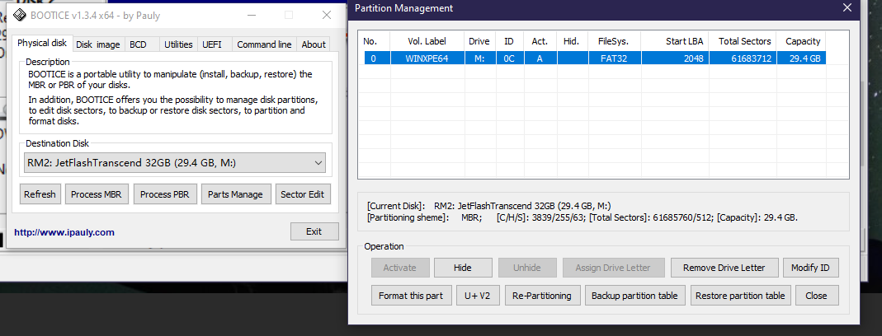The height and width of the screenshot is (336, 882).
Task: Click the Re-Partitioning button
Action: (x=542, y=296)
